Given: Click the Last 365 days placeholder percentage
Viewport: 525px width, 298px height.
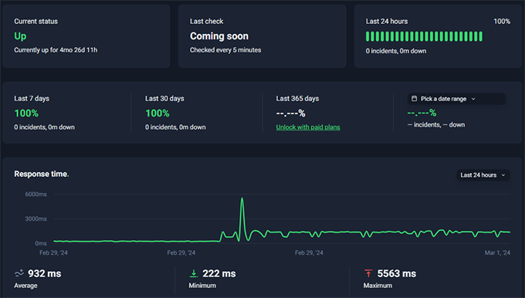Looking at the screenshot, I should (x=290, y=113).
